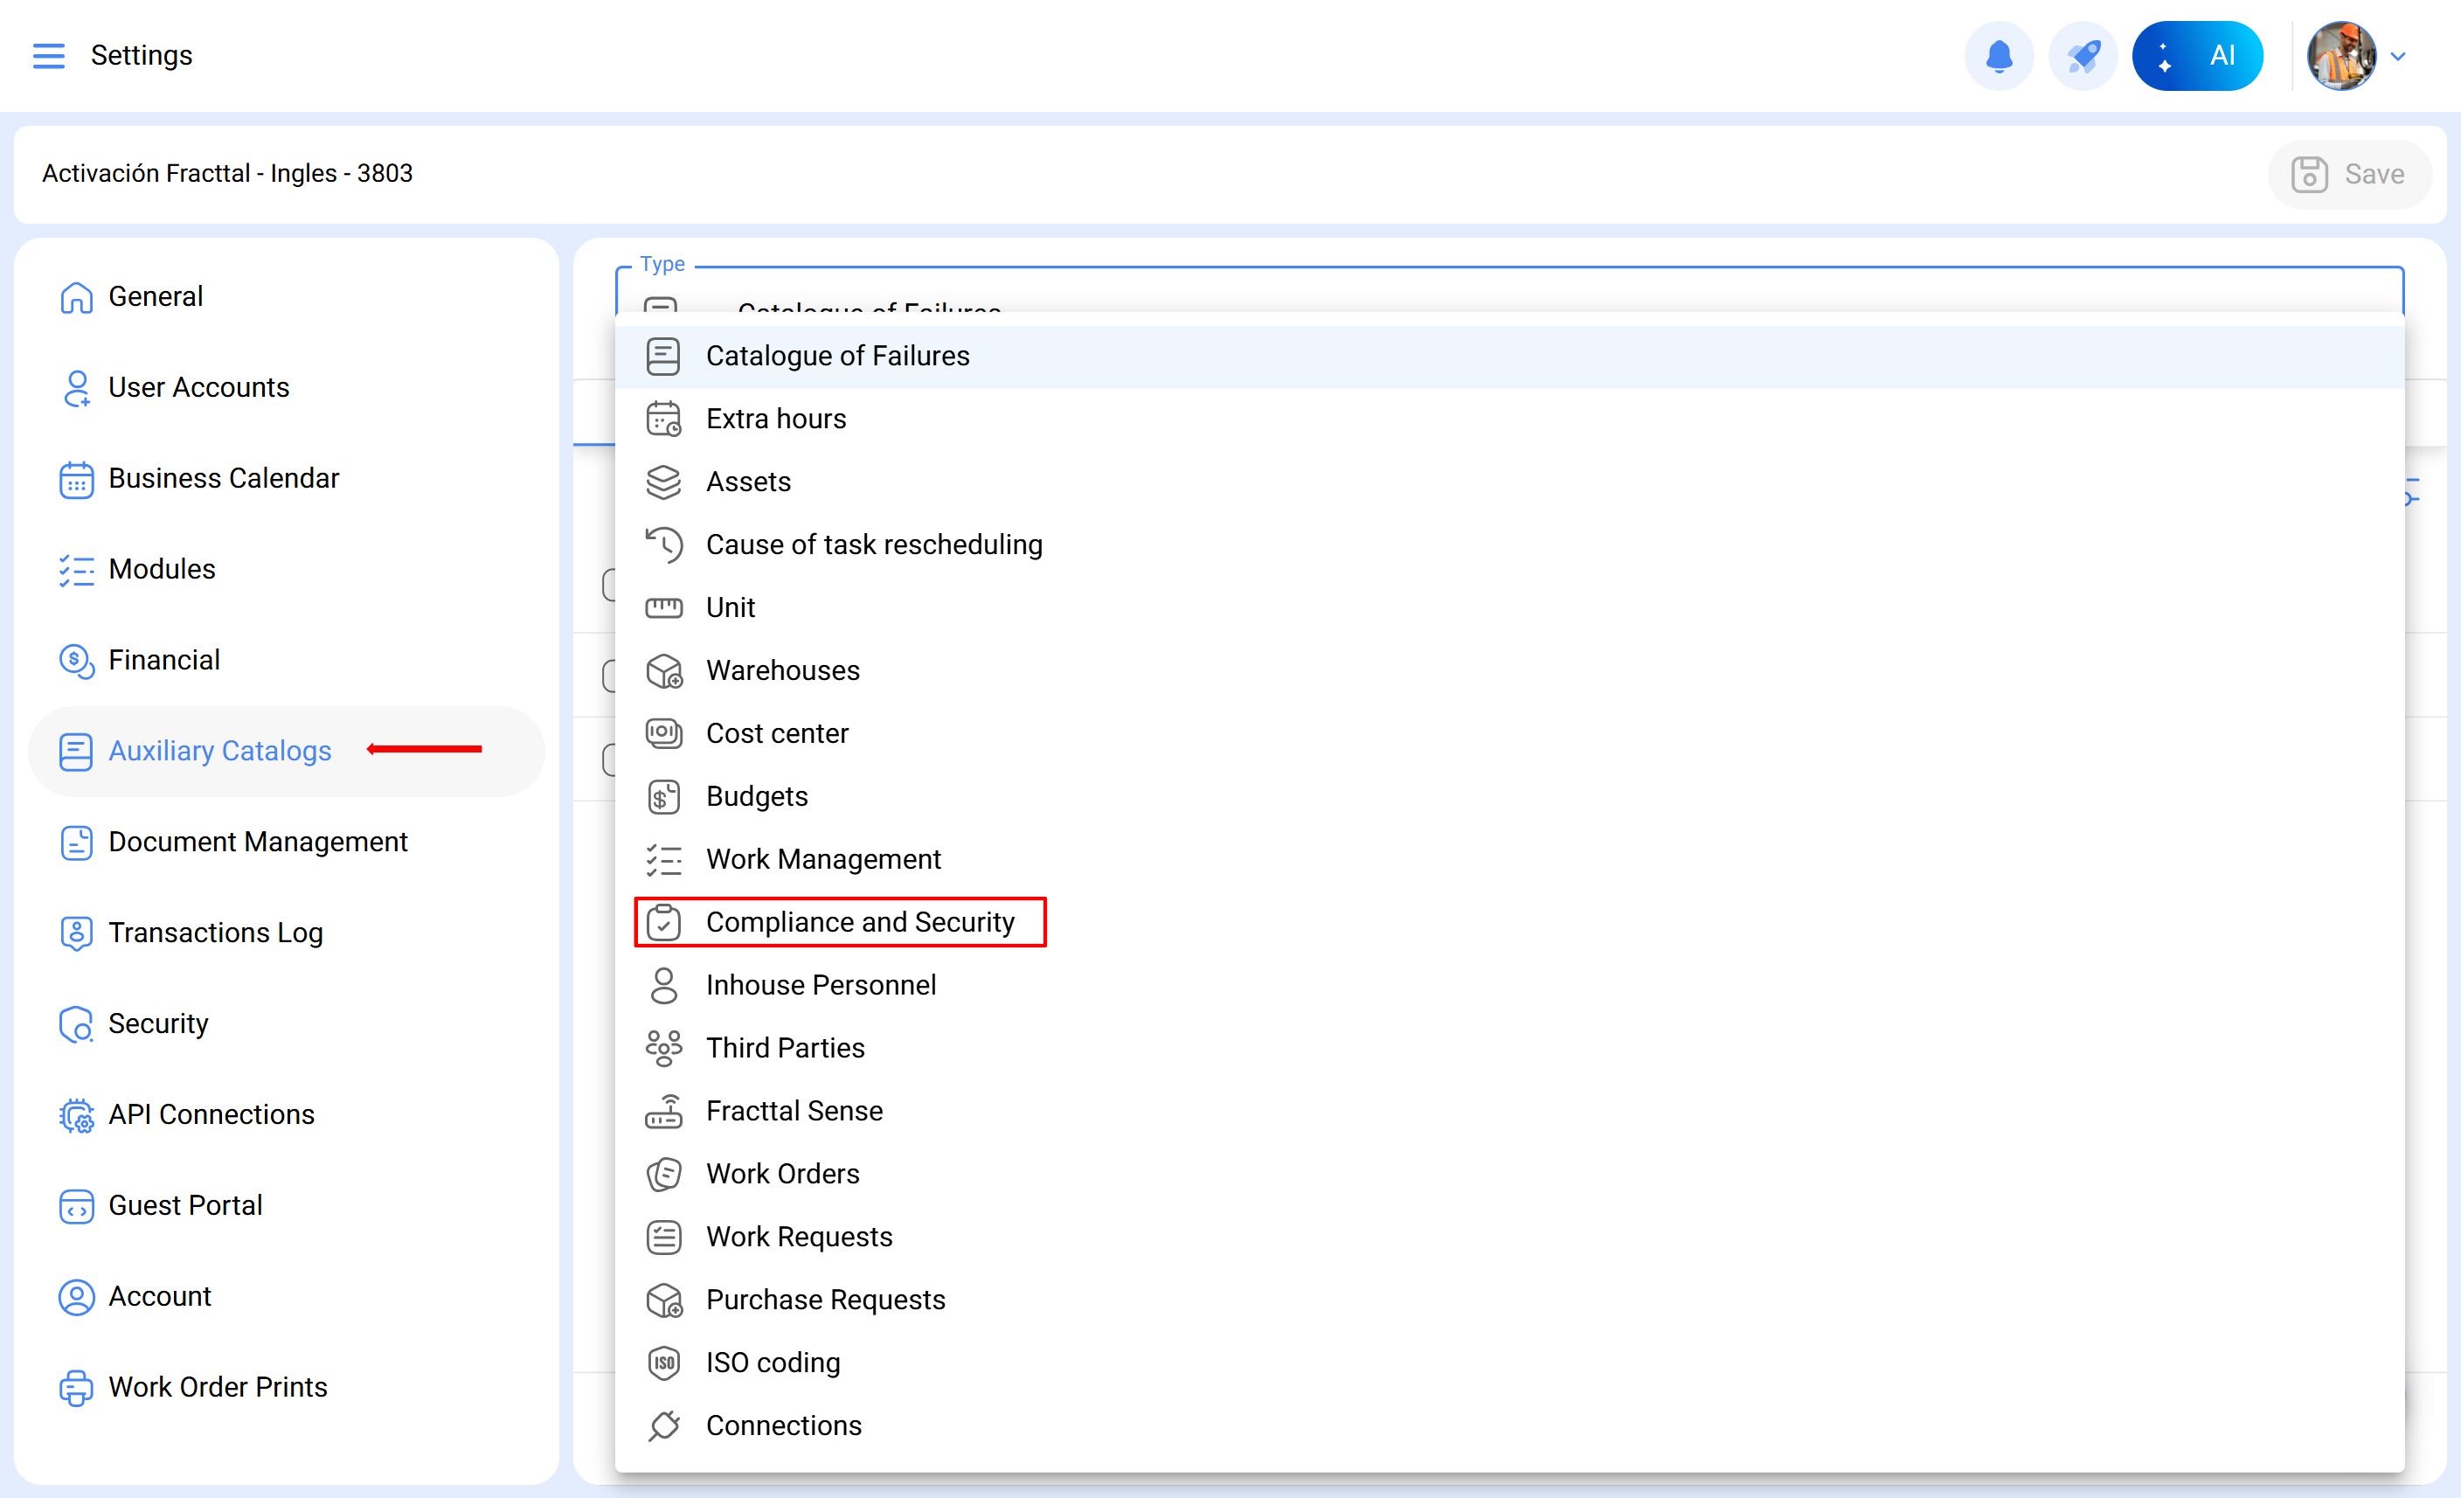The height and width of the screenshot is (1498, 2461).
Task: Open the Security settings section
Action: point(158,1023)
